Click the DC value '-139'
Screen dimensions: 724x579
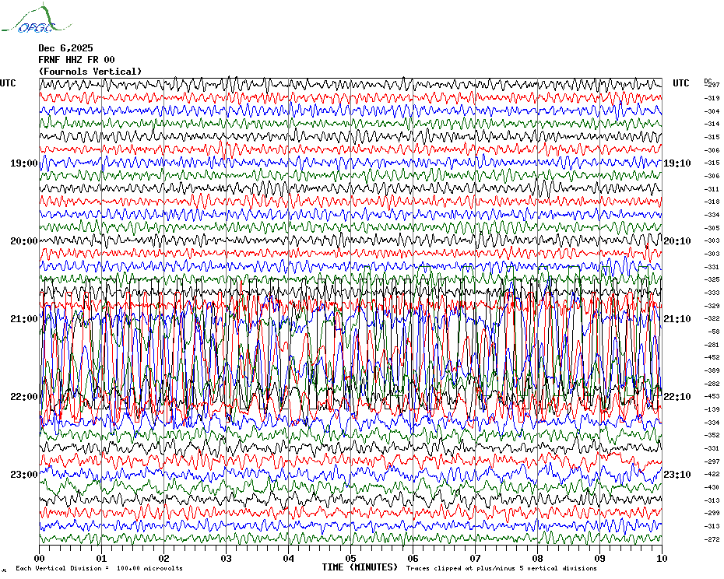[712, 409]
